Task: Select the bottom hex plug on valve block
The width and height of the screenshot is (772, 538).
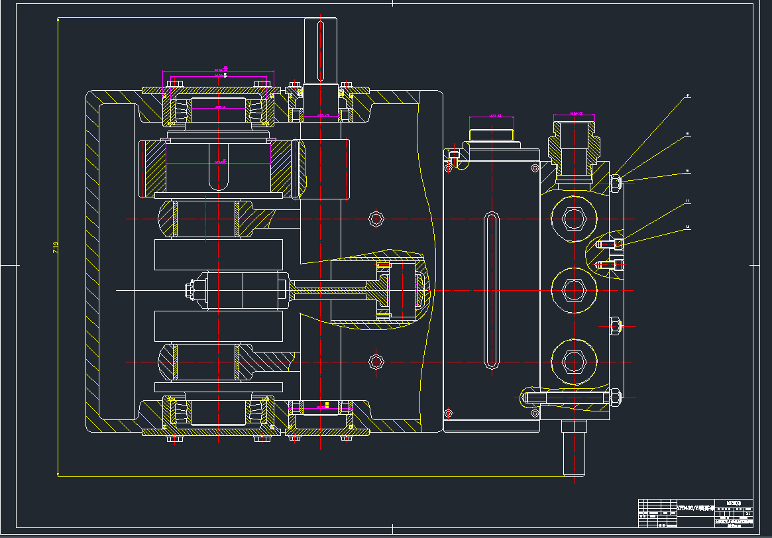Action: pyautogui.click(x=573, y=362)
